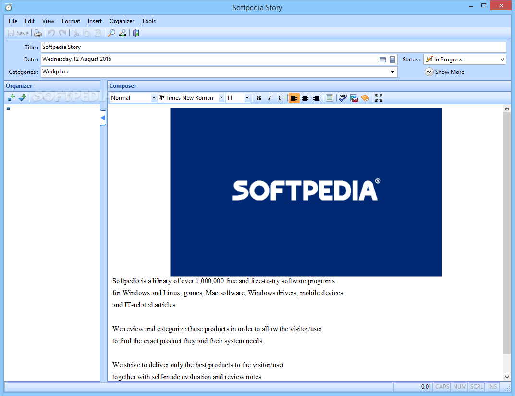
Task: Click the Organizer panel header
Action: tap(52, 86)
